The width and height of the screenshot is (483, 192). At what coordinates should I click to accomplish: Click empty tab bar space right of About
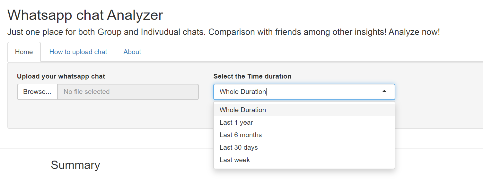pos(289,52)
